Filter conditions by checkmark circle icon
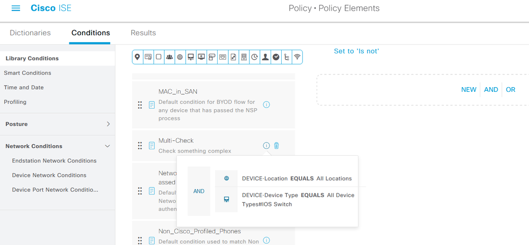This screenshot has width=529, height=245. click(x=276, y=57)
